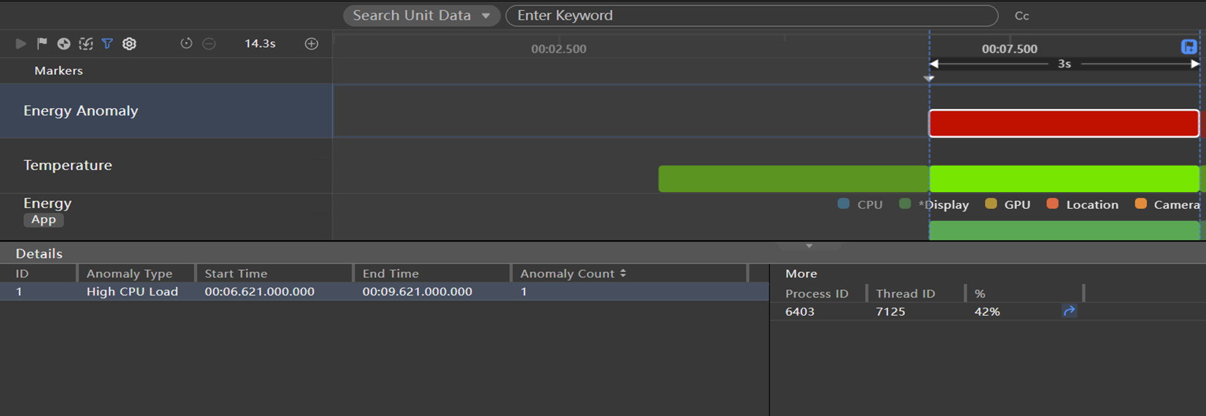Click the blue add-flag icon on the timeline

[1188, 46]
